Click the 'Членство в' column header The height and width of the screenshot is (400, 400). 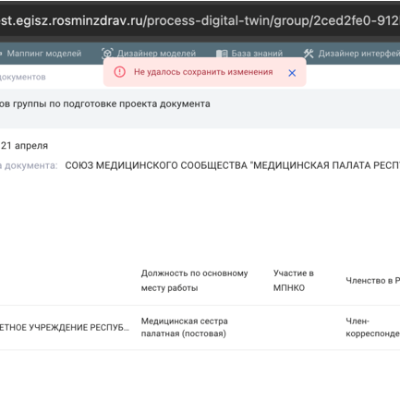372,281
